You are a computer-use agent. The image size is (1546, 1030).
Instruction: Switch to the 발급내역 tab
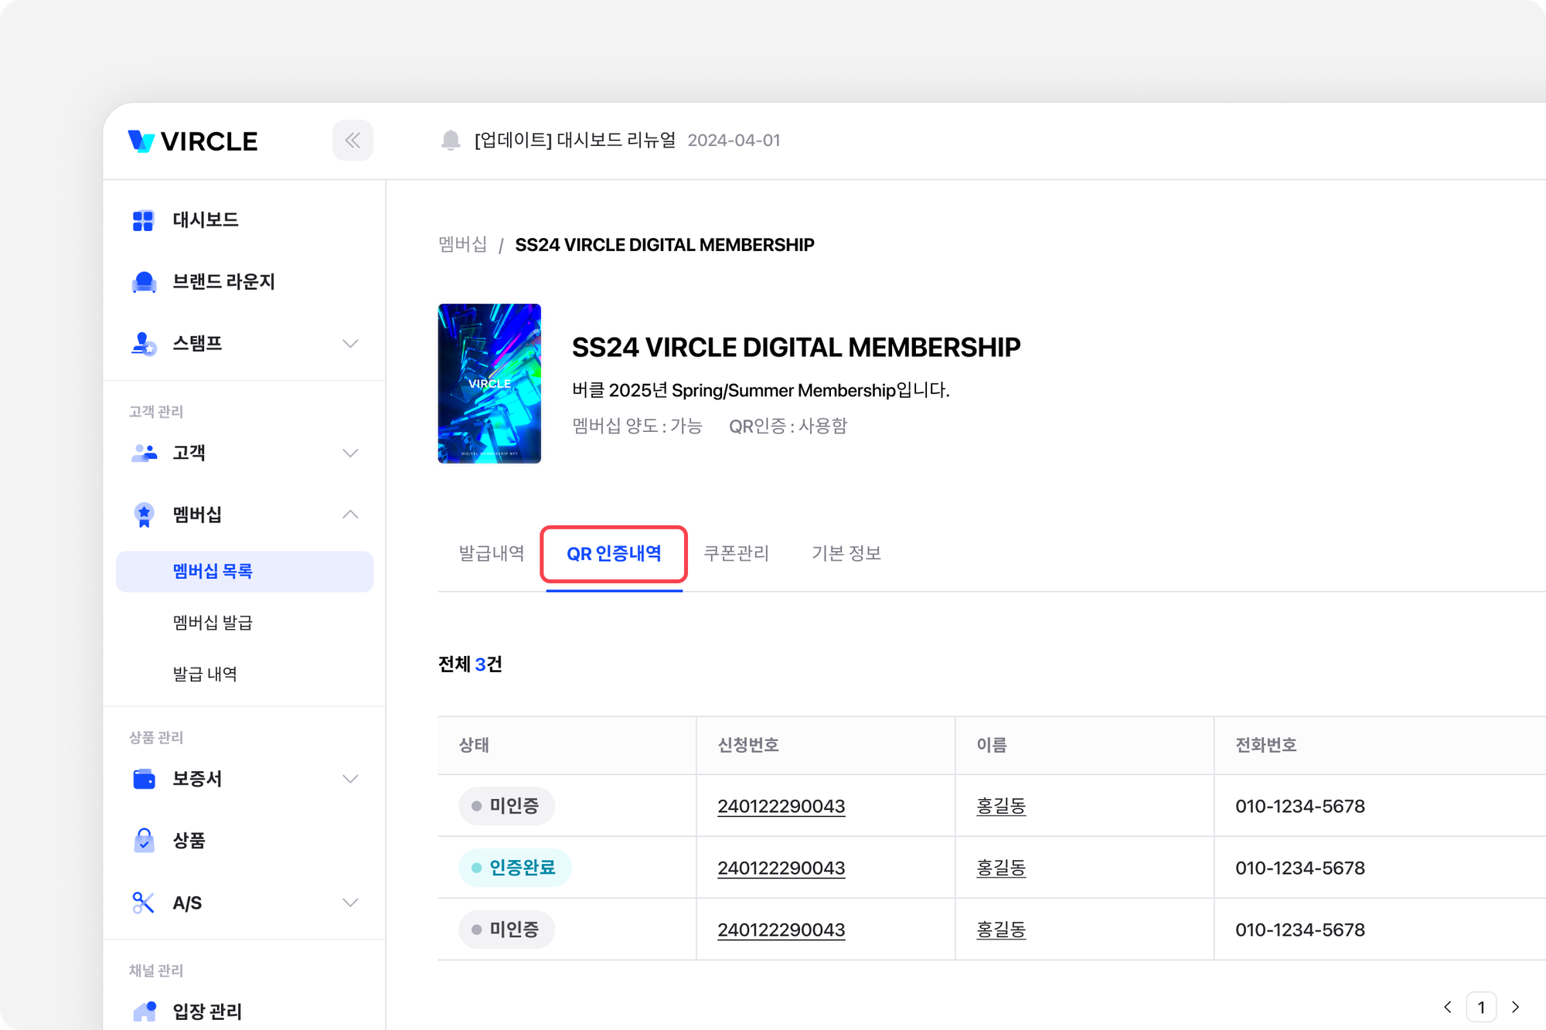492,553
